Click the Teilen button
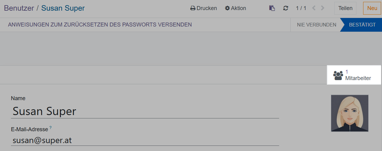 (345, 8)
